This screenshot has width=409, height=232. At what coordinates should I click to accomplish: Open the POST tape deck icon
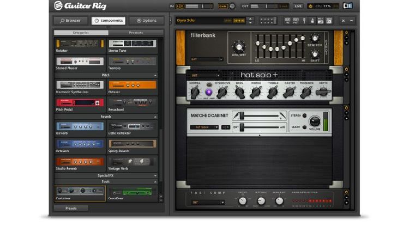[296, 21]
